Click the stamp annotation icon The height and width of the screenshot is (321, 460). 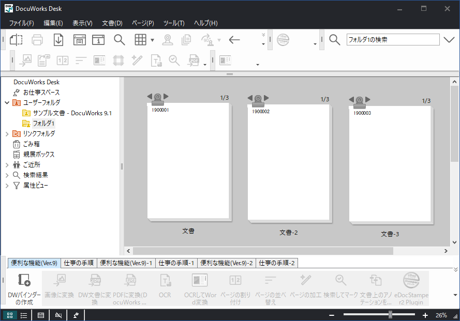click(168, 40)
